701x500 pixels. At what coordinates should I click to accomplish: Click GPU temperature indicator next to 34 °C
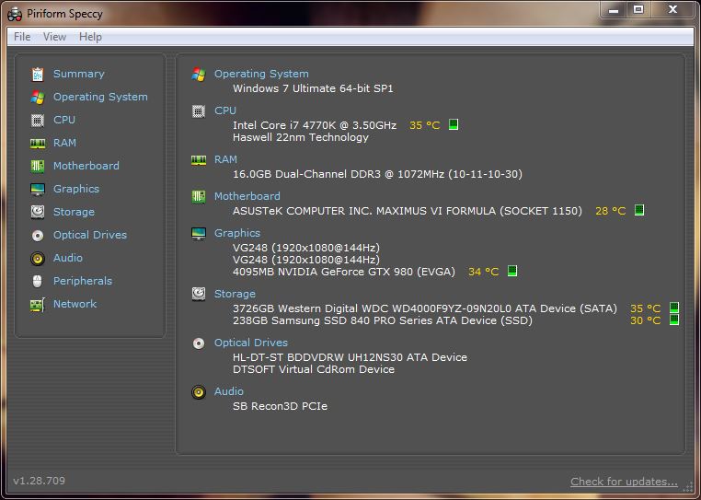point(512,271)
